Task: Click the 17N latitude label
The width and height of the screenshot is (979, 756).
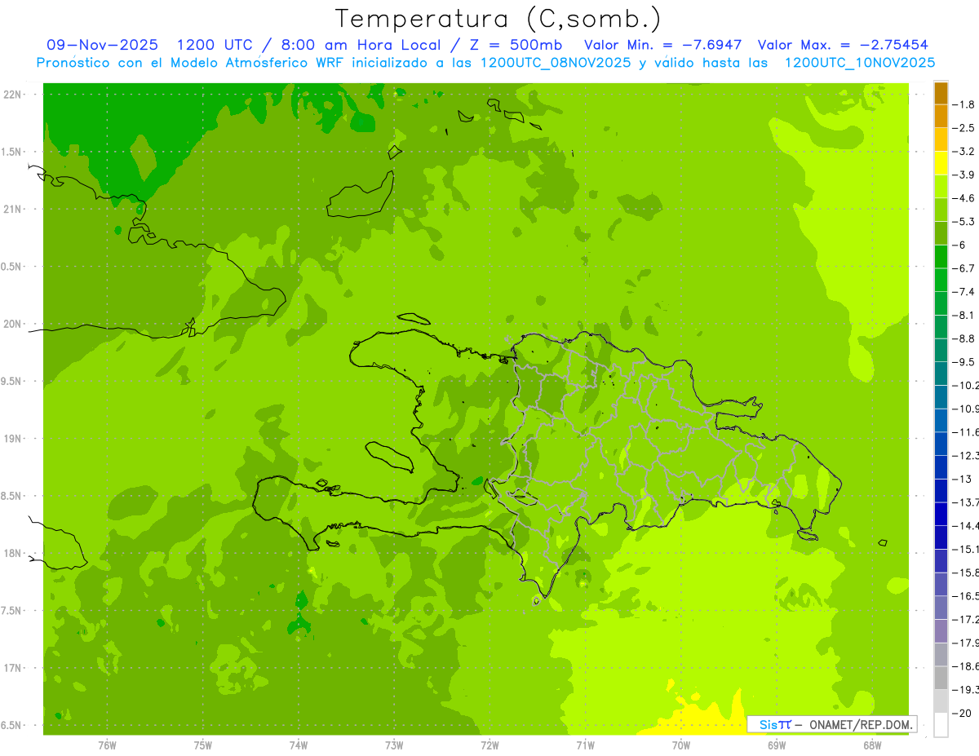Action: pos(12,668)
